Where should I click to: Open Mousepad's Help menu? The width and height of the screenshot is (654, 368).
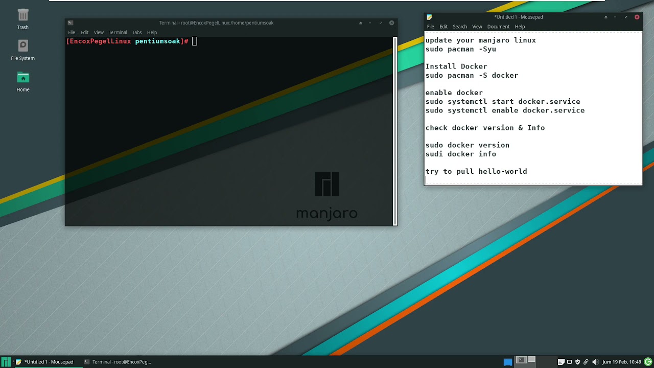[x=520, y=27]
